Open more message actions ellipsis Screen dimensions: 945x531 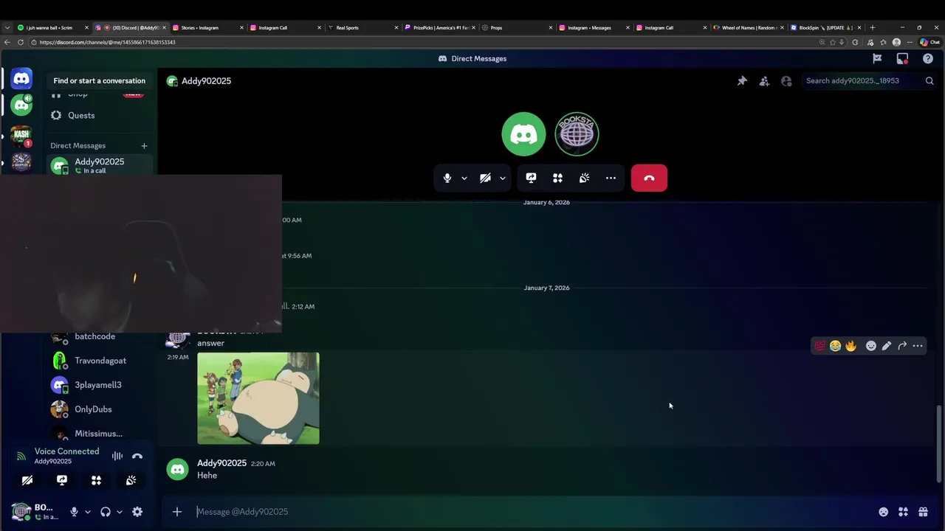coord(918,346)
